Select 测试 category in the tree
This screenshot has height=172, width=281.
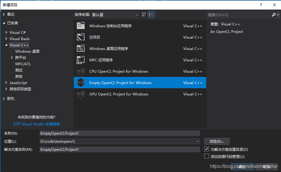pyautogui.click(x=19, y=70)
